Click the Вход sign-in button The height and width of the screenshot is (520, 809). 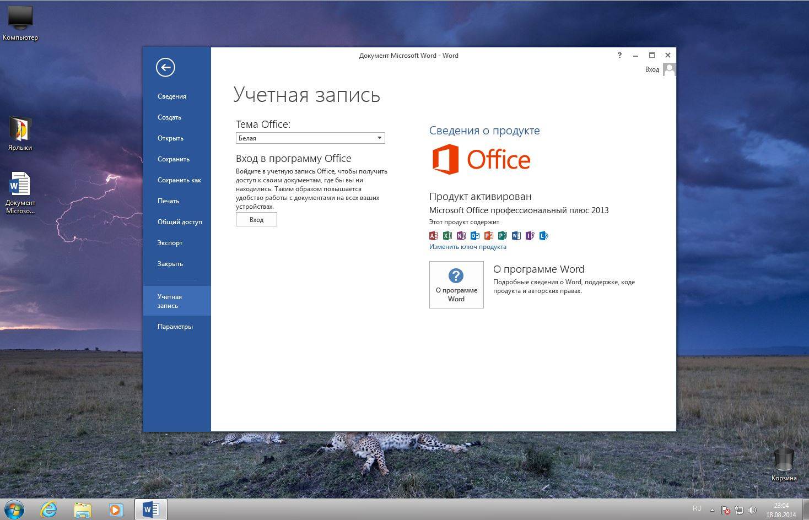pos(256,219)
